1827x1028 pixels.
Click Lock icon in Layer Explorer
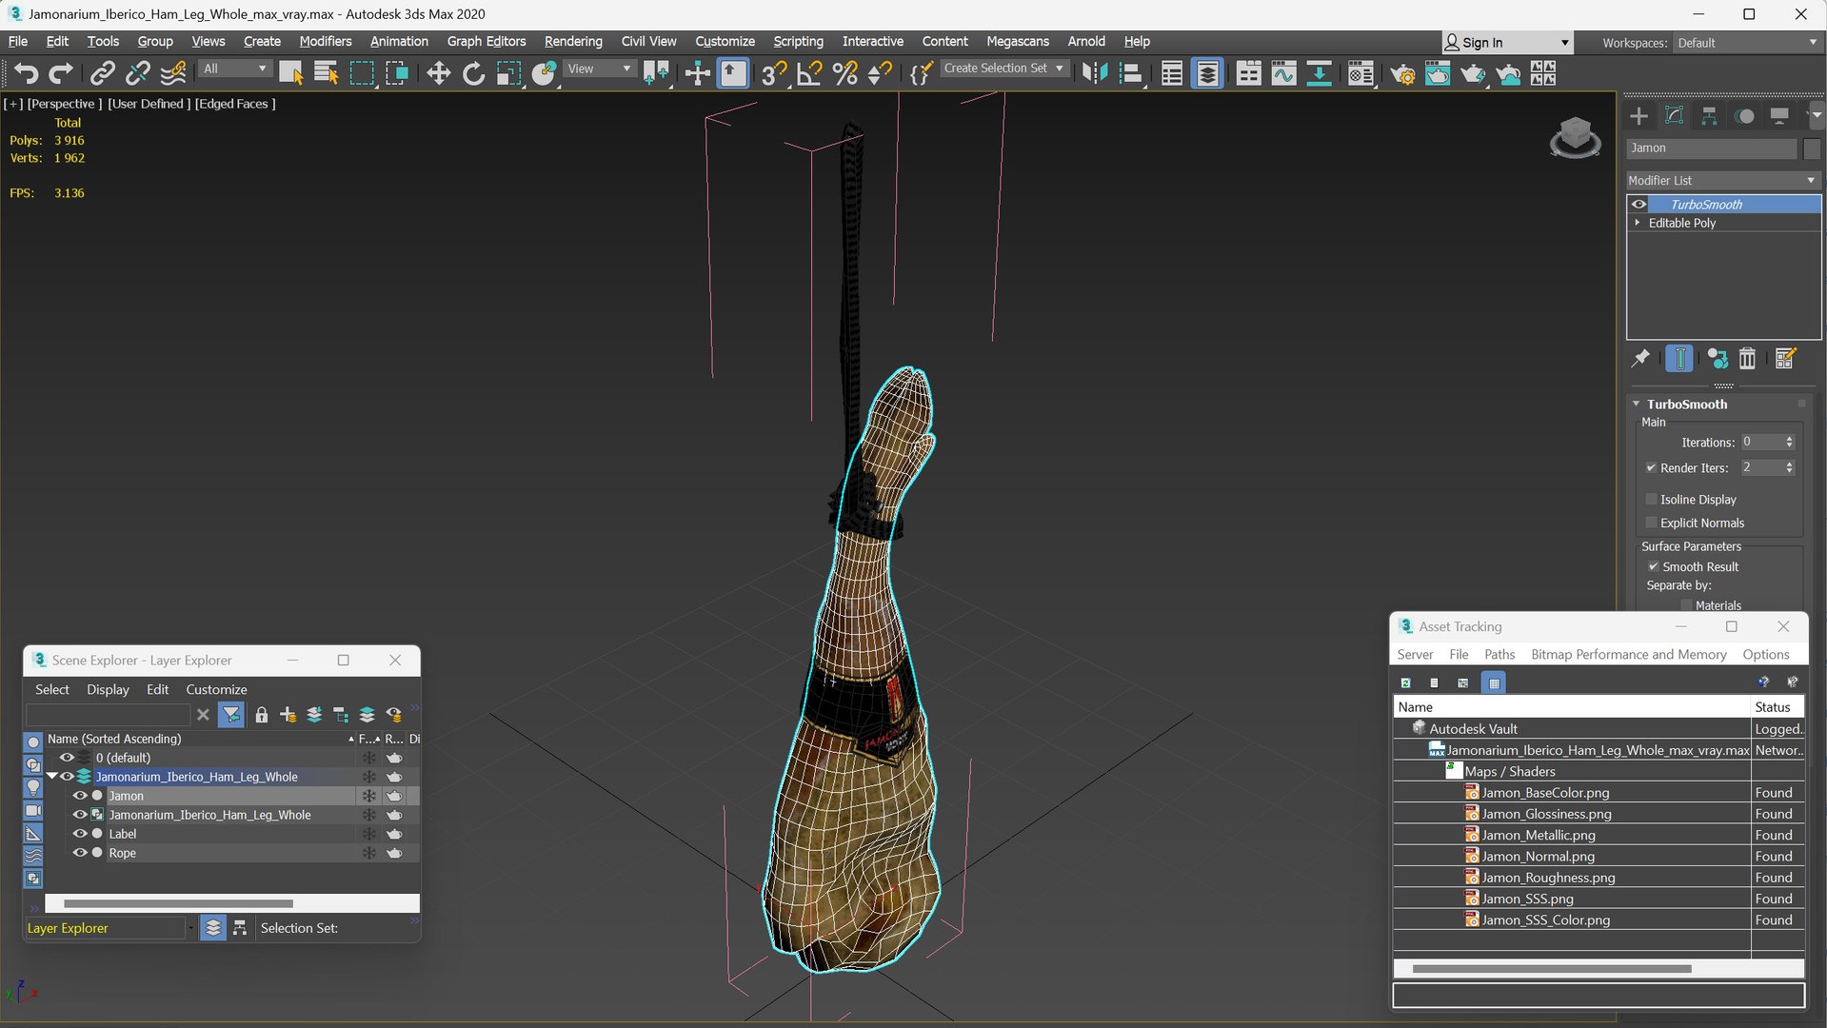261,715
